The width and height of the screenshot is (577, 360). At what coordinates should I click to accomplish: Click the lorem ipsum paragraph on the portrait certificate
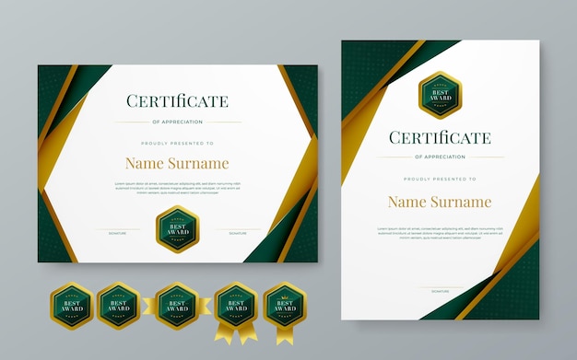point(440,234)
